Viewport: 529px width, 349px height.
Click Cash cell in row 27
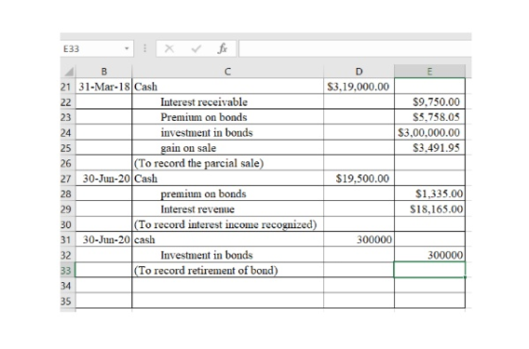(x=228, y=178)
